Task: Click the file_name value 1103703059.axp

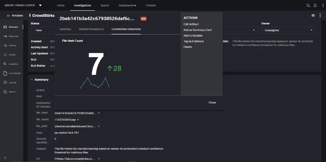Action: point(65,120)
